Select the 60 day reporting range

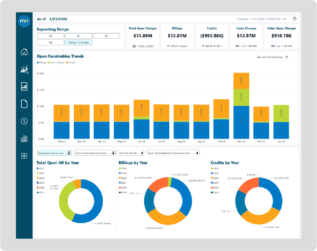[x=78, y=36]
